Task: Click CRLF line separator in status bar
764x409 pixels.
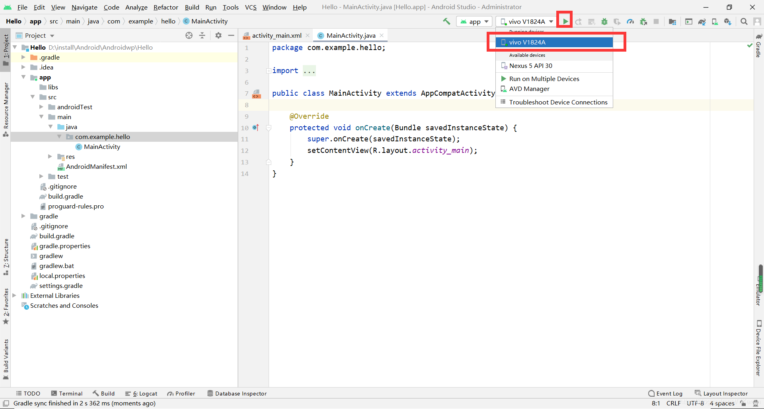Action: 673,403
